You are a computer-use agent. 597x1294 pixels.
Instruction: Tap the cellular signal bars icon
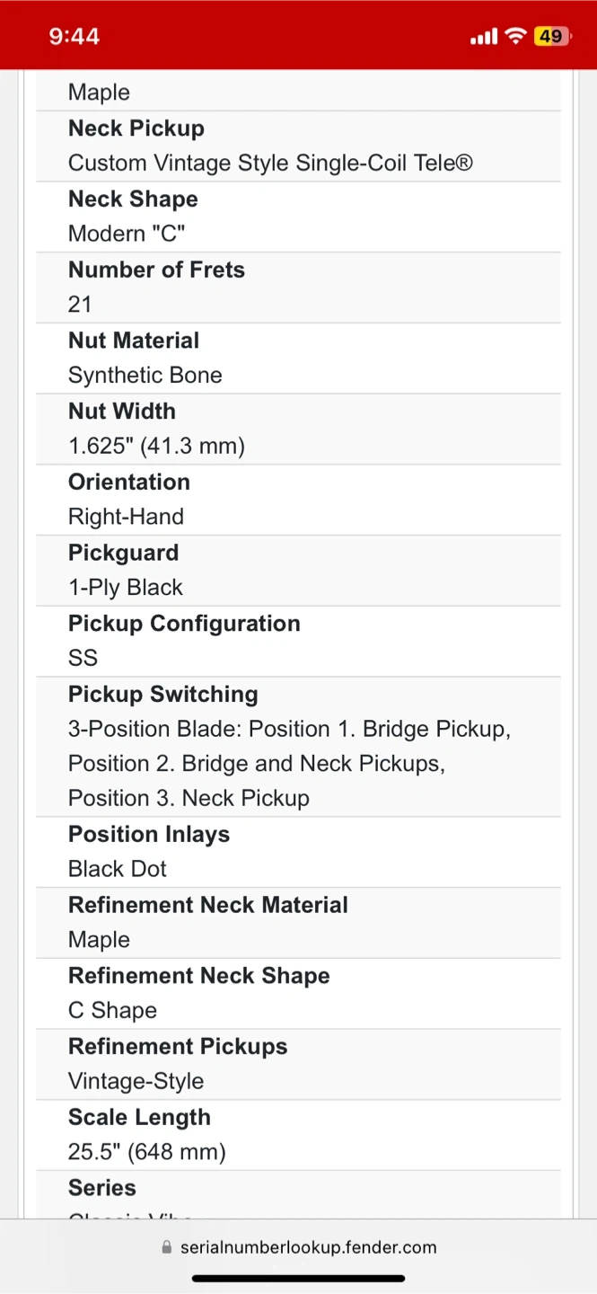[483, 37]
